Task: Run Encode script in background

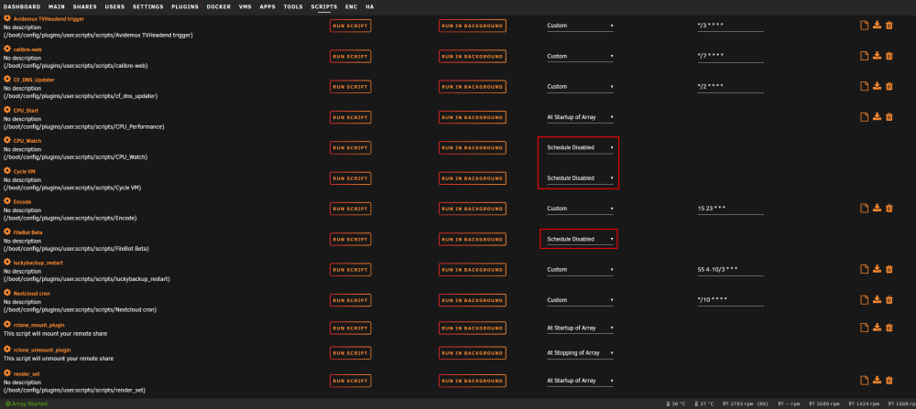Action: point(472,209)
